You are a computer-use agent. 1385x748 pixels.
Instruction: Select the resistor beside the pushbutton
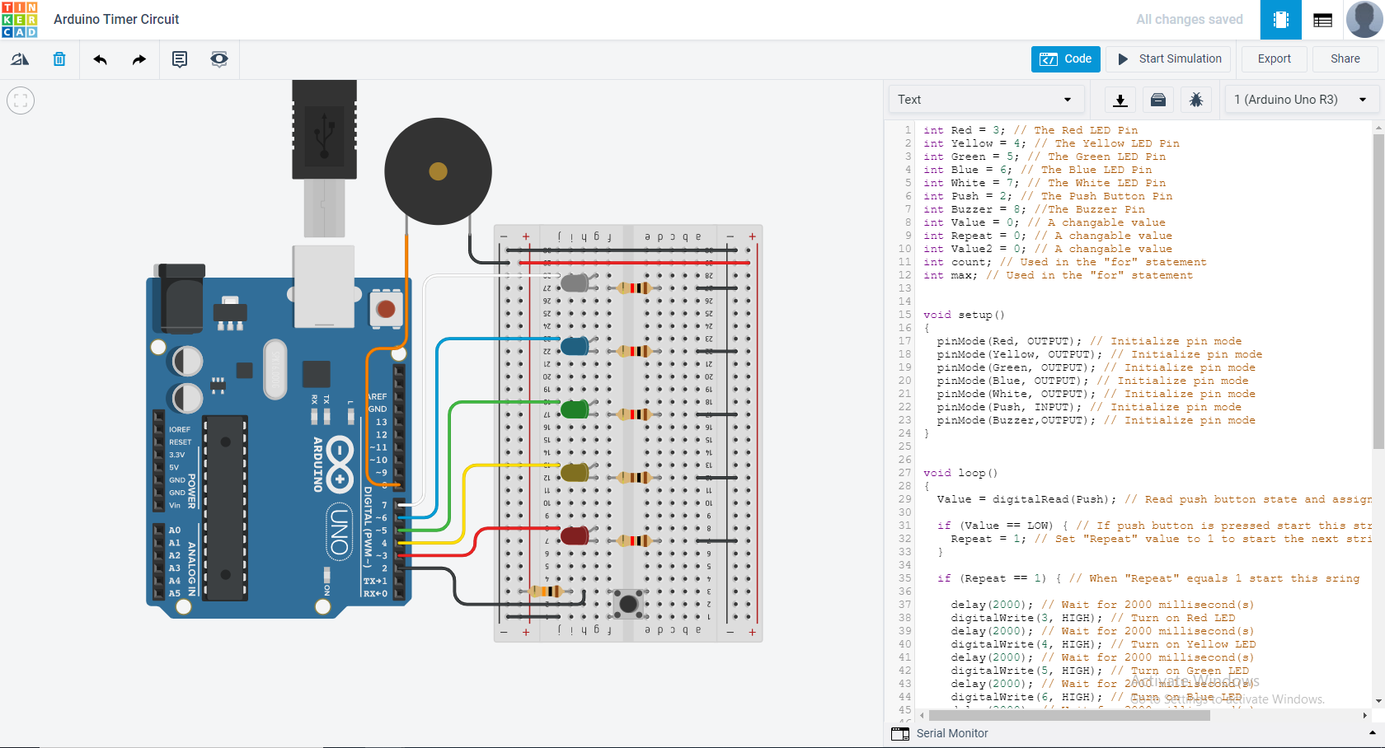546,591
